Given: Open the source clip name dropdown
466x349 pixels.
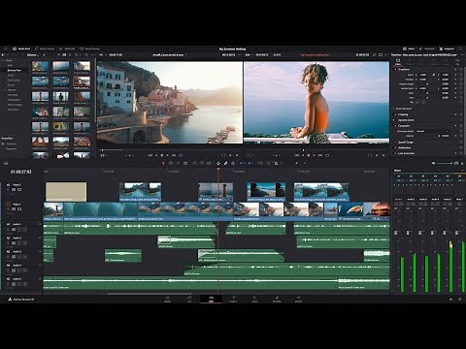Looking at the screenshot, I should click(169, 55).
